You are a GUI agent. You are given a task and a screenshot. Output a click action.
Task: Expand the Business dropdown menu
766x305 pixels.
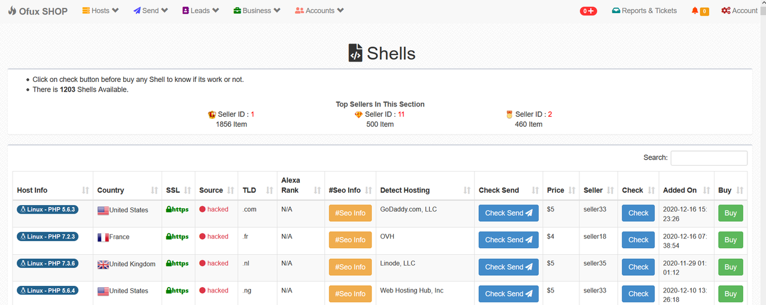(257, 11)
